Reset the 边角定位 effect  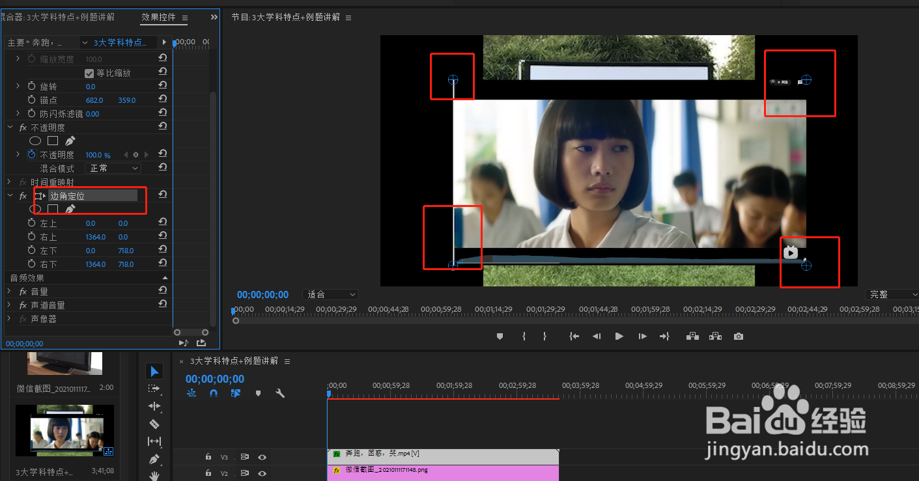[163, 195]
